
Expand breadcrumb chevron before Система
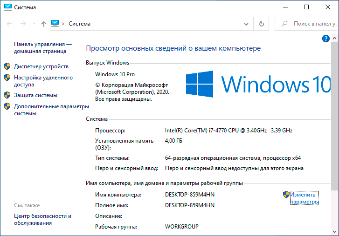point(63,24)
